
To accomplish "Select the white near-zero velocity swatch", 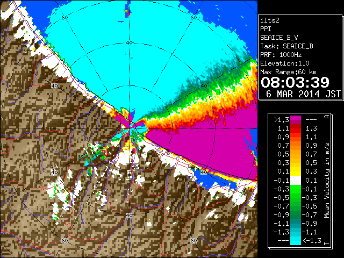I will [296, 181].
